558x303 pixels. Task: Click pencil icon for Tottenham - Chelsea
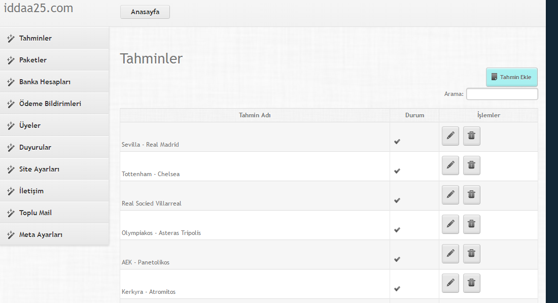[450, 165]
